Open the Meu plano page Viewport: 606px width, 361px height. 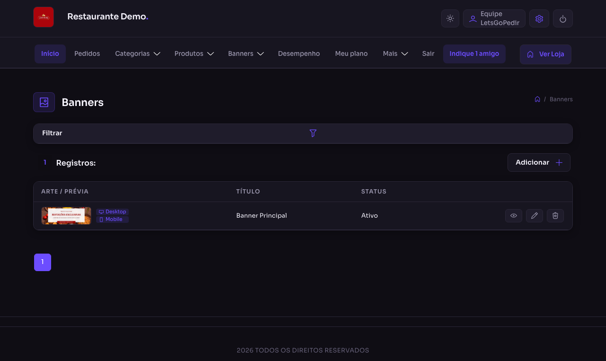[351, 54]
